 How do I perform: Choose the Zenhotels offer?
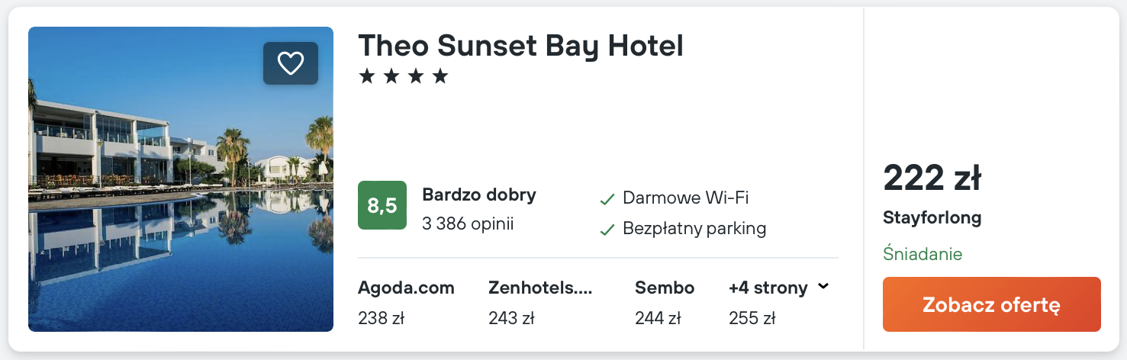point(540,288)
